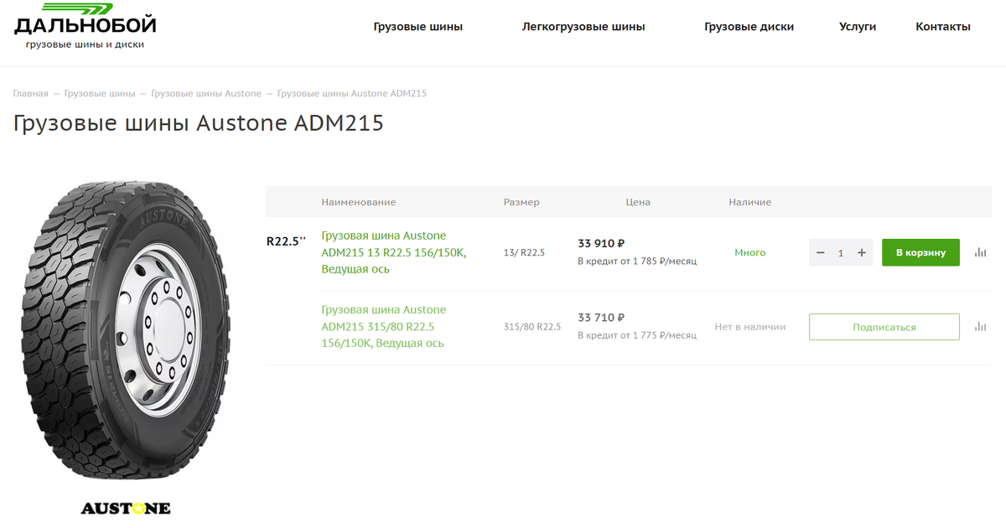Viewport: 1006px width, 528px height.
Task: Open the Дальнобой logo home link
Action: [x=85, y=26]
